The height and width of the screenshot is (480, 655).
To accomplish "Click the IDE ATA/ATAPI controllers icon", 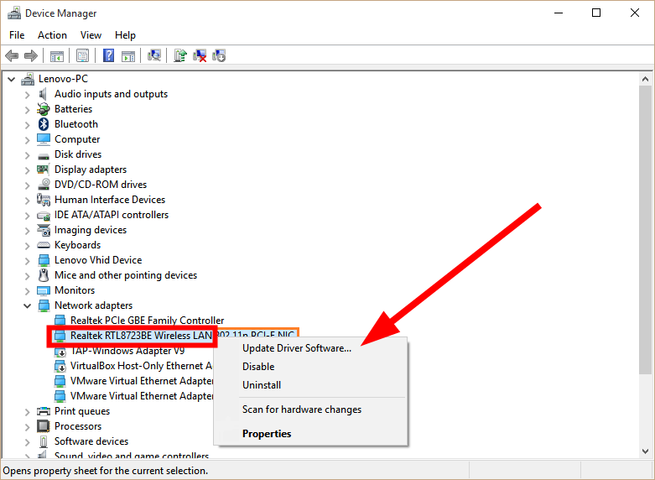I will coord(44,216).
